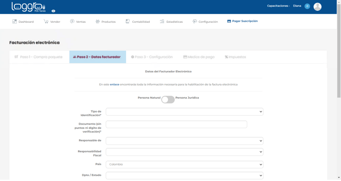Expand Responsabilidad Fiscal dropdown
The width and height of the screenshot is (341, 181).
184,152
